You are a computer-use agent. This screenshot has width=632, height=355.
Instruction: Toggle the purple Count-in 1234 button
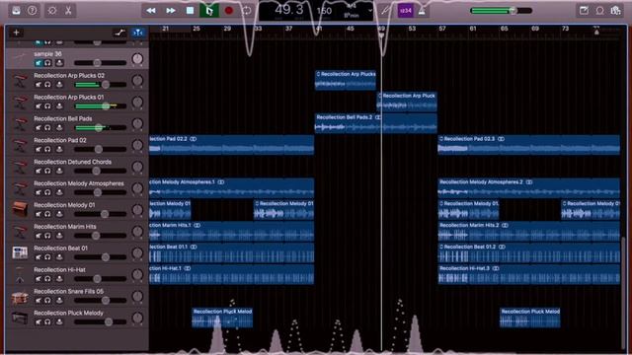pyautogui.click(x=406, y=11)
